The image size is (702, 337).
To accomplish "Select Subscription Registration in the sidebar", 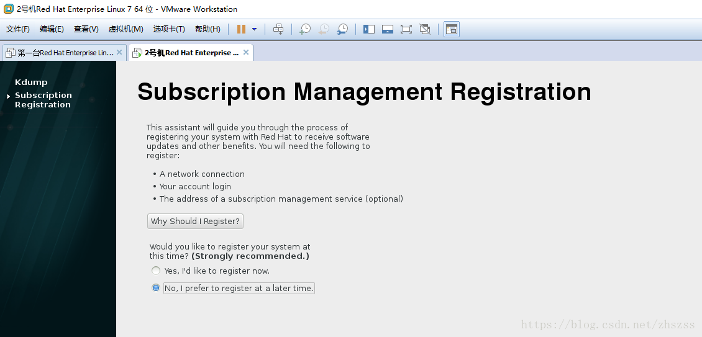I will pos(43,100).
